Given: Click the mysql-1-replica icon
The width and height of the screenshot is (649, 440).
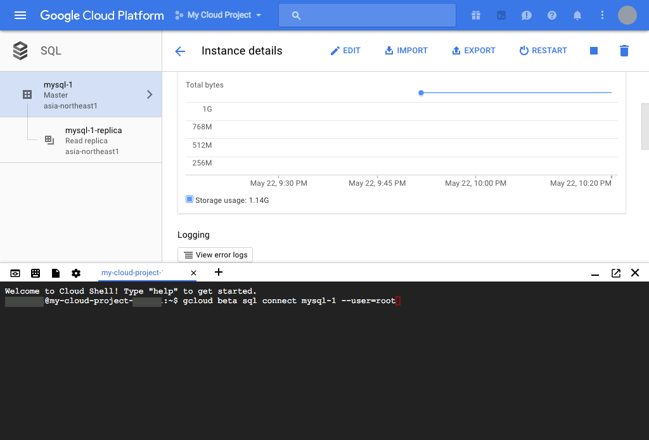Looking at the screenshot, I should (x=49, y=140).
